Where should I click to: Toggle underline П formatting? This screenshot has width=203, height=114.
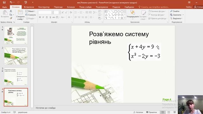(47, 17)
